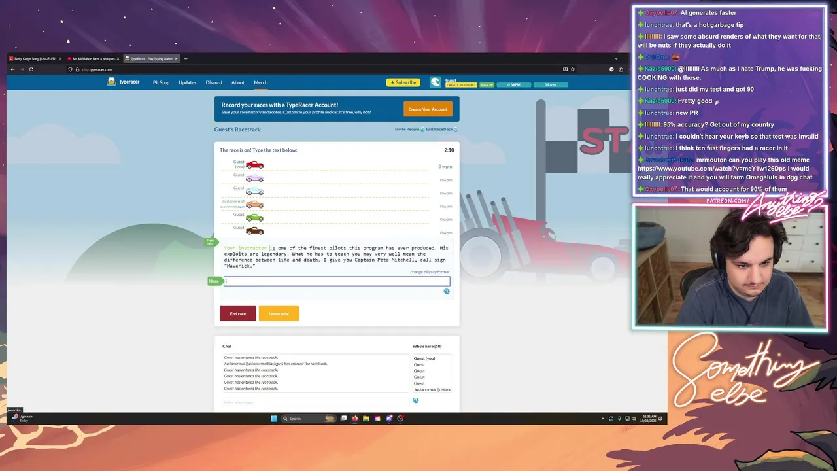The width and height of the screenshot is (837, 471).
Task: Click the chat send icon
Action: [x=415, y=400]
